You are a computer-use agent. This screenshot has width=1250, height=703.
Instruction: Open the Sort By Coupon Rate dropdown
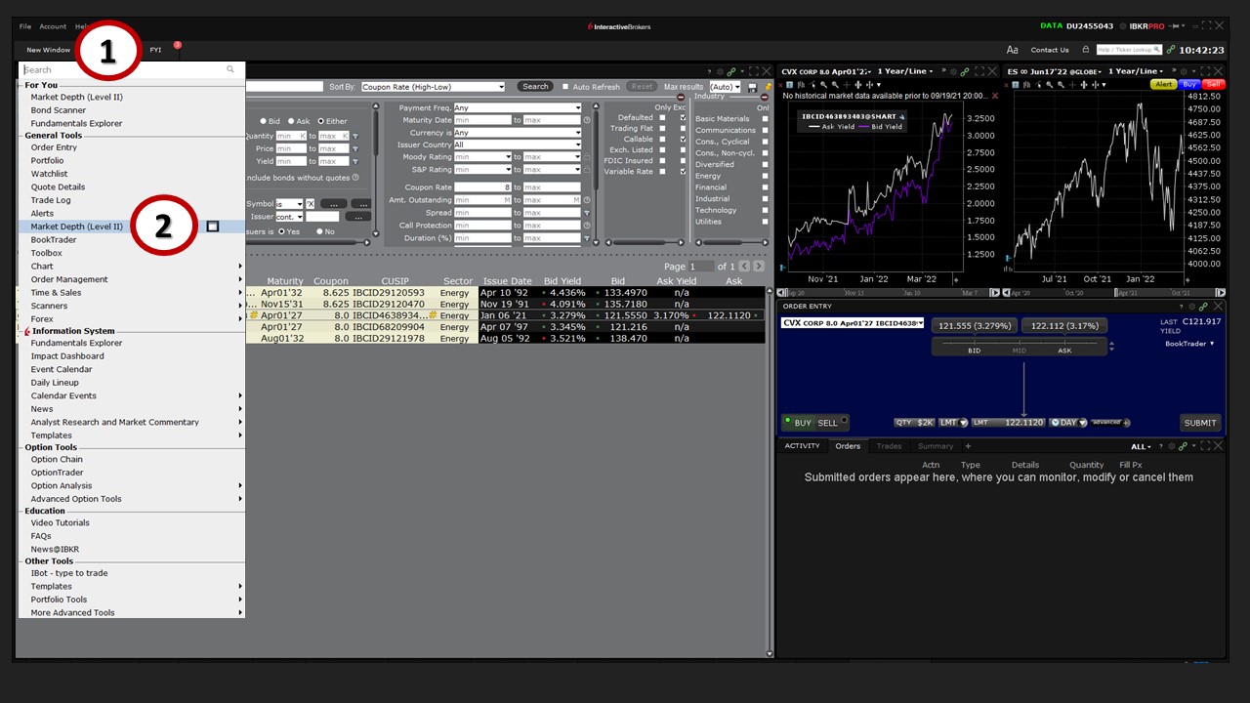pyautogui.click(x=433, y=87)
